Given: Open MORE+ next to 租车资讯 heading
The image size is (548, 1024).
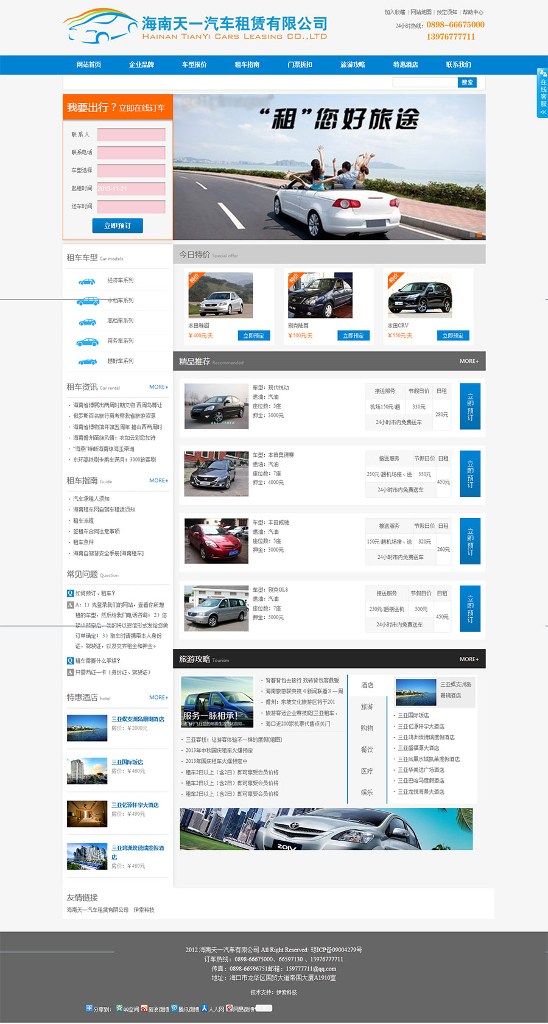Looking at the screenshot, I should (x=158, y=387).
